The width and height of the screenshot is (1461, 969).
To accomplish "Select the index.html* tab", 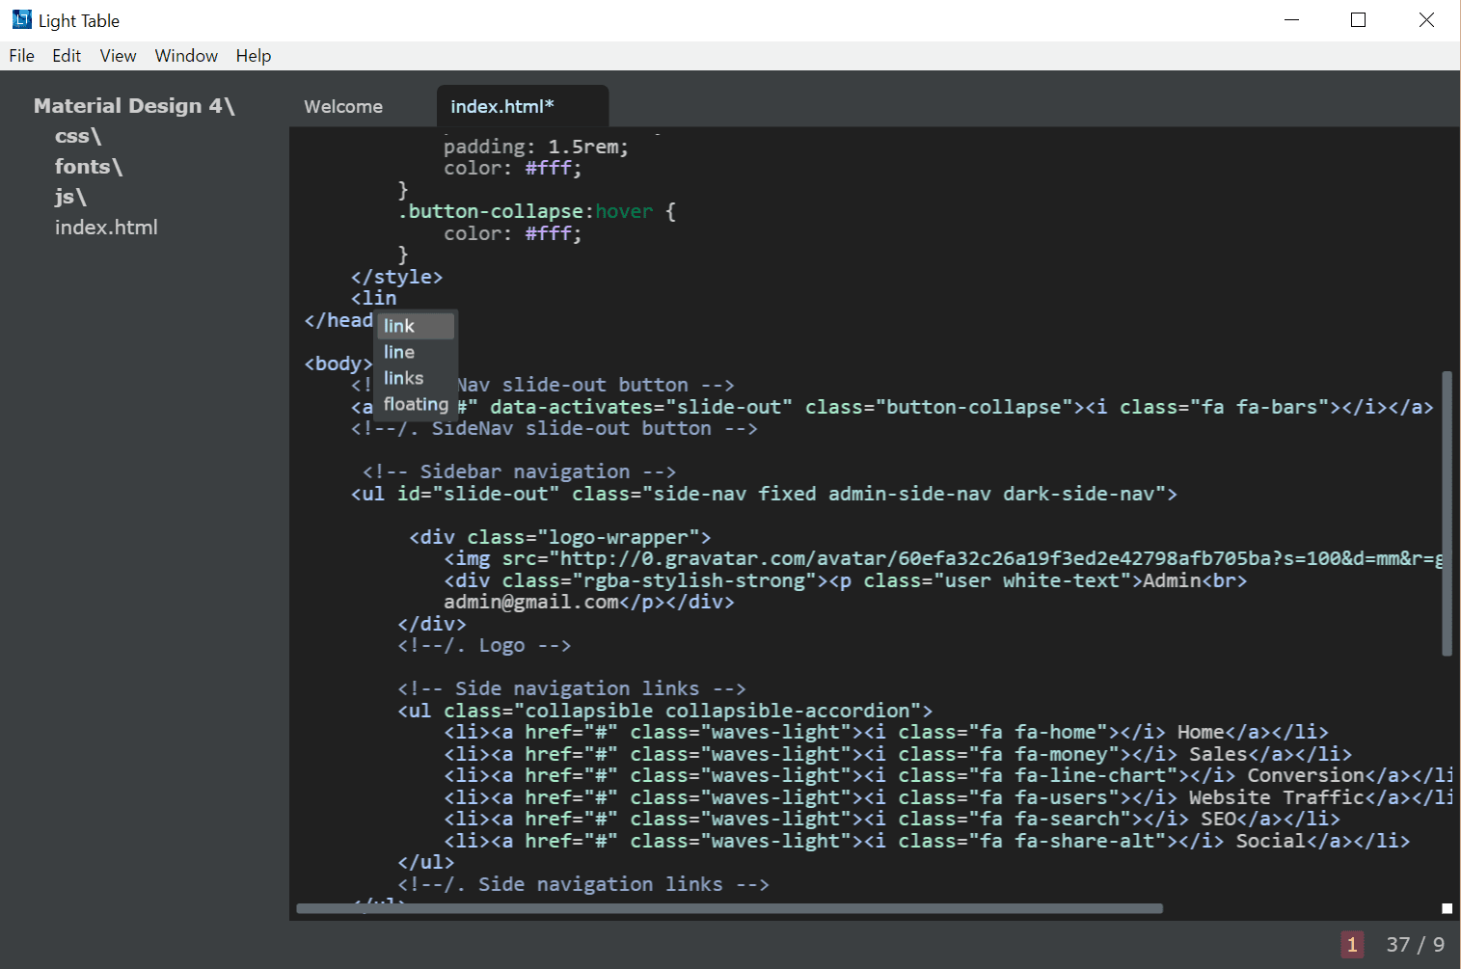I will click(x=501, y=107).
